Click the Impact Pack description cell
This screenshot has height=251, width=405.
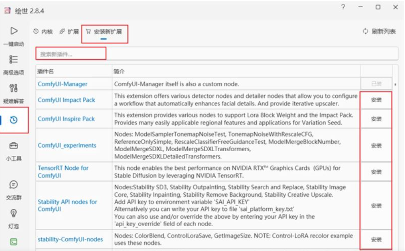(236, 100)
